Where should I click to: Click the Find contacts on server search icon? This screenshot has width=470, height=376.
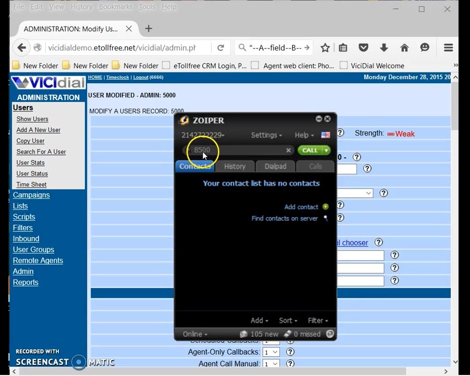pos(326,218)
